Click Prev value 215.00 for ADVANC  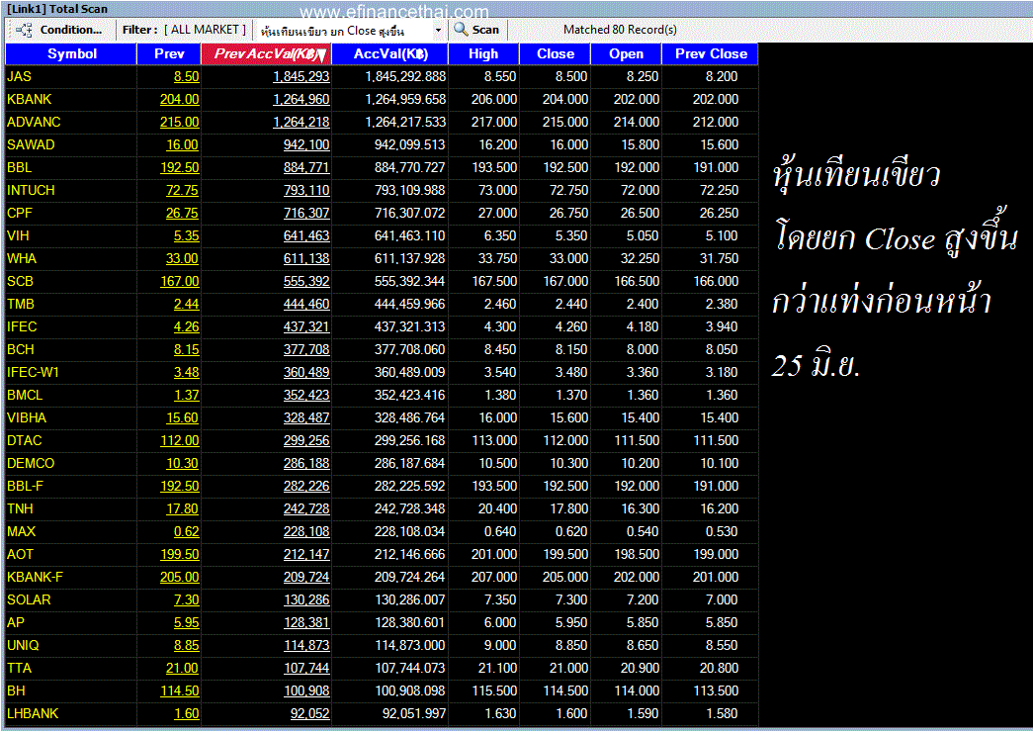(179, 122)
